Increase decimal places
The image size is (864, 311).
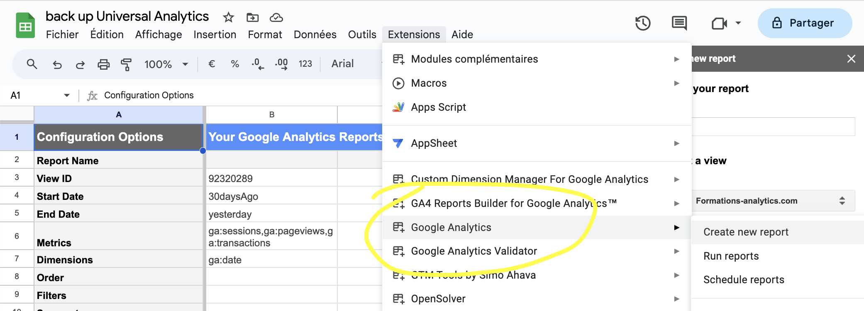point(281,64)
